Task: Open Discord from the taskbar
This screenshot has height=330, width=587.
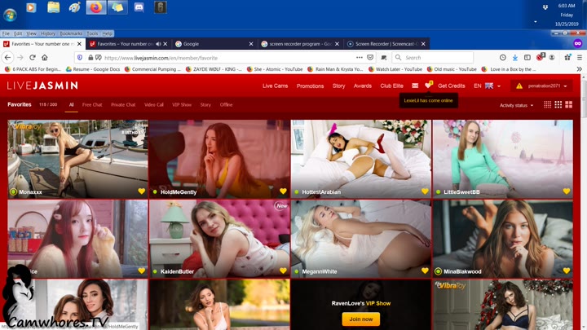Action: [139, 7]
